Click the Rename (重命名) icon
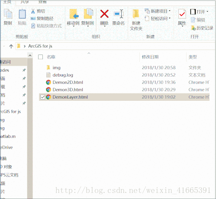The image size is (216, 199). point(119,14)
